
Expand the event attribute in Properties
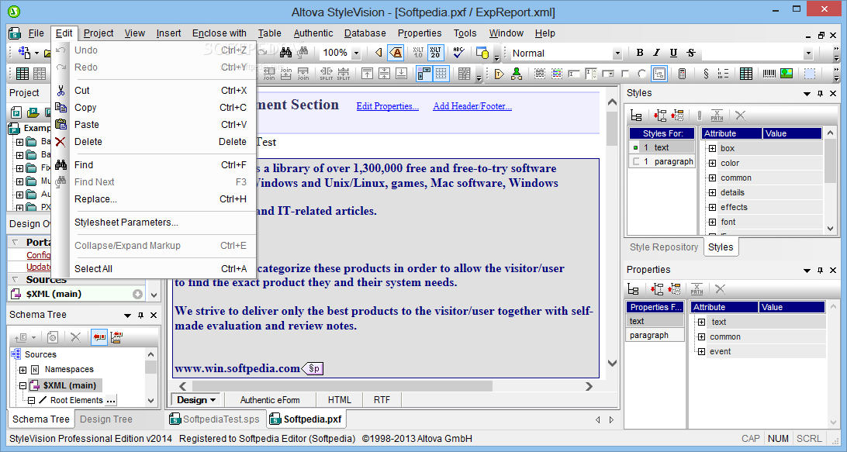(x=701, y=351)
